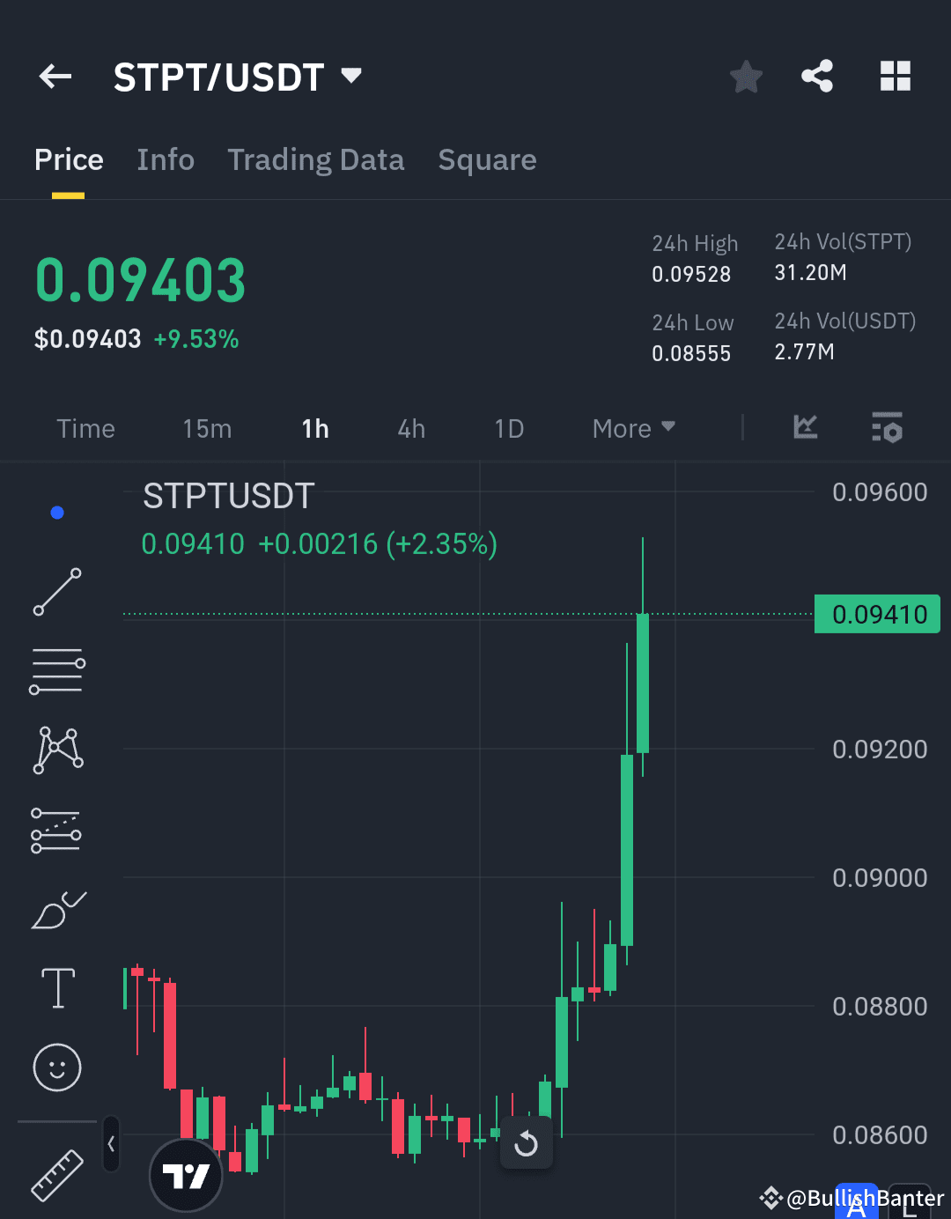Screen dimensions: 951x1219
Task: Select the text annotation tool
Action: click(56, 988)
